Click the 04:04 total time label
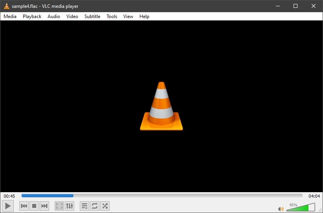The height and width of the screenshot is (213, 323). coord(314,196)
